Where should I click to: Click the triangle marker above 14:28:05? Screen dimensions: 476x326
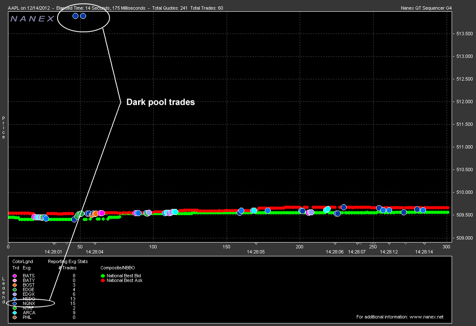256,243
